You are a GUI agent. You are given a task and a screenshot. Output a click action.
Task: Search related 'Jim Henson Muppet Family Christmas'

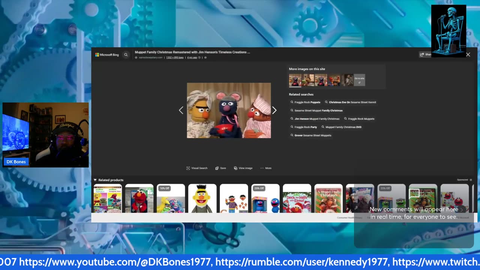pos(315,119)
